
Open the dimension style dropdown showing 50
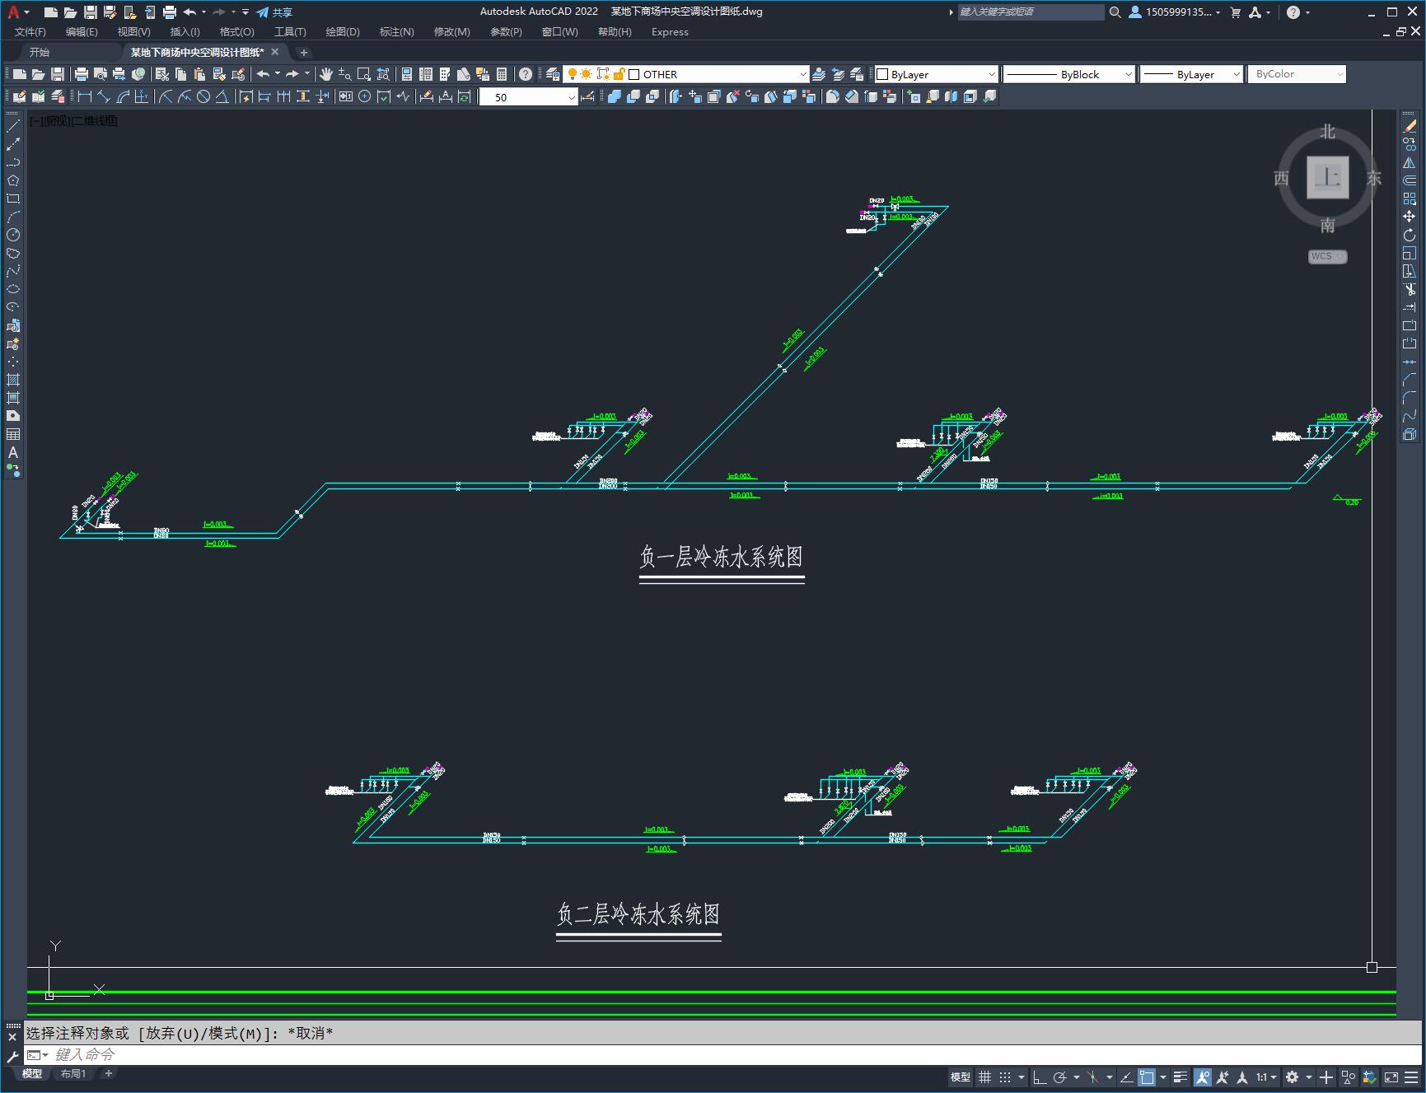[528, 97]
